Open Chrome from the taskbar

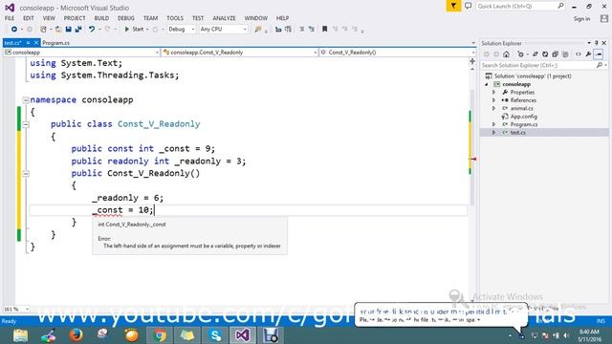click(x=160, y=335)
